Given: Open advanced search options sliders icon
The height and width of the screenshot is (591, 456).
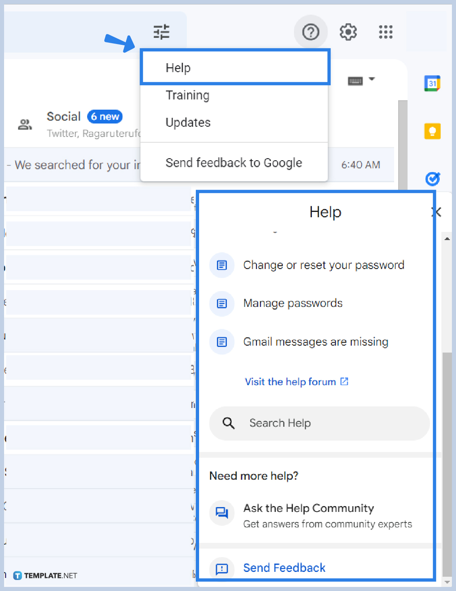Looking at the screenshot, I should (x=161, y=32).
